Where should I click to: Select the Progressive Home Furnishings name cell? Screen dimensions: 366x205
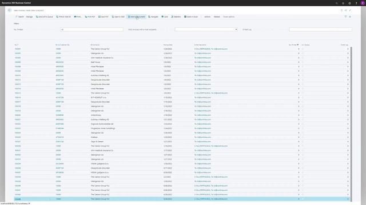[103, 129]
